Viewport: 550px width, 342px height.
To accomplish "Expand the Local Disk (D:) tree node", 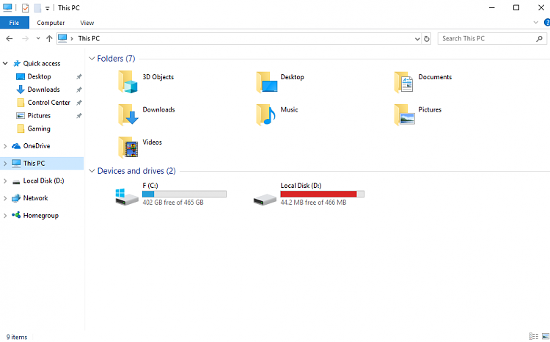I will pyautogui.click(x=5, y=181).
